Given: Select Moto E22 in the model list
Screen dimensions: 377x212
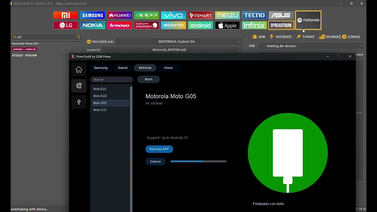Looking at the screenshot, I should 110,89.
